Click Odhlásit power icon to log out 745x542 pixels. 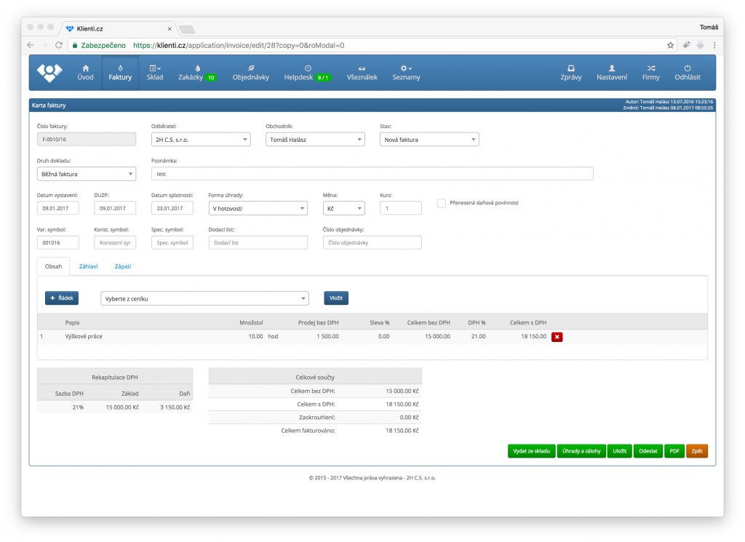688,68
